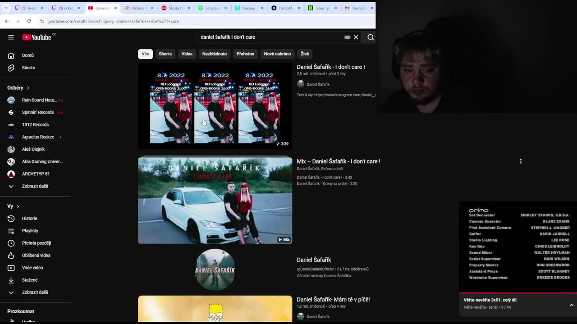Open the Vy section chevron
The image size is (577, 324).
(x=18, y=206)
